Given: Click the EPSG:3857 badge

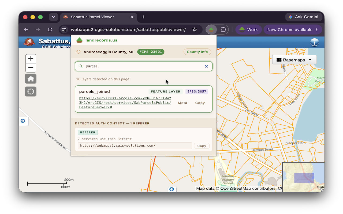Looking at the screenshot, I should point(197,91).
